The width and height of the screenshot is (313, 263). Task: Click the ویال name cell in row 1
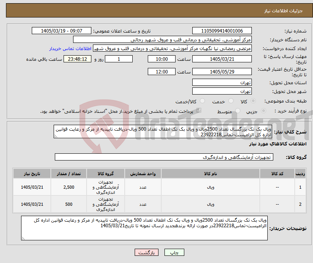pyautogui.click(x=211, y=187)
